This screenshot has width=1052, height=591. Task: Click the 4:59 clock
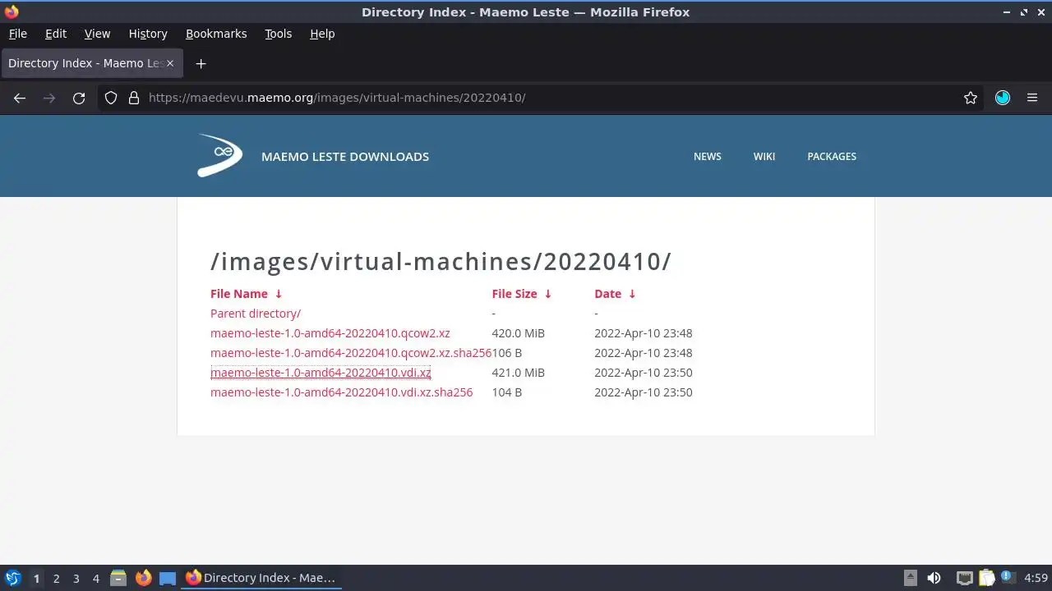(1036, 578)
